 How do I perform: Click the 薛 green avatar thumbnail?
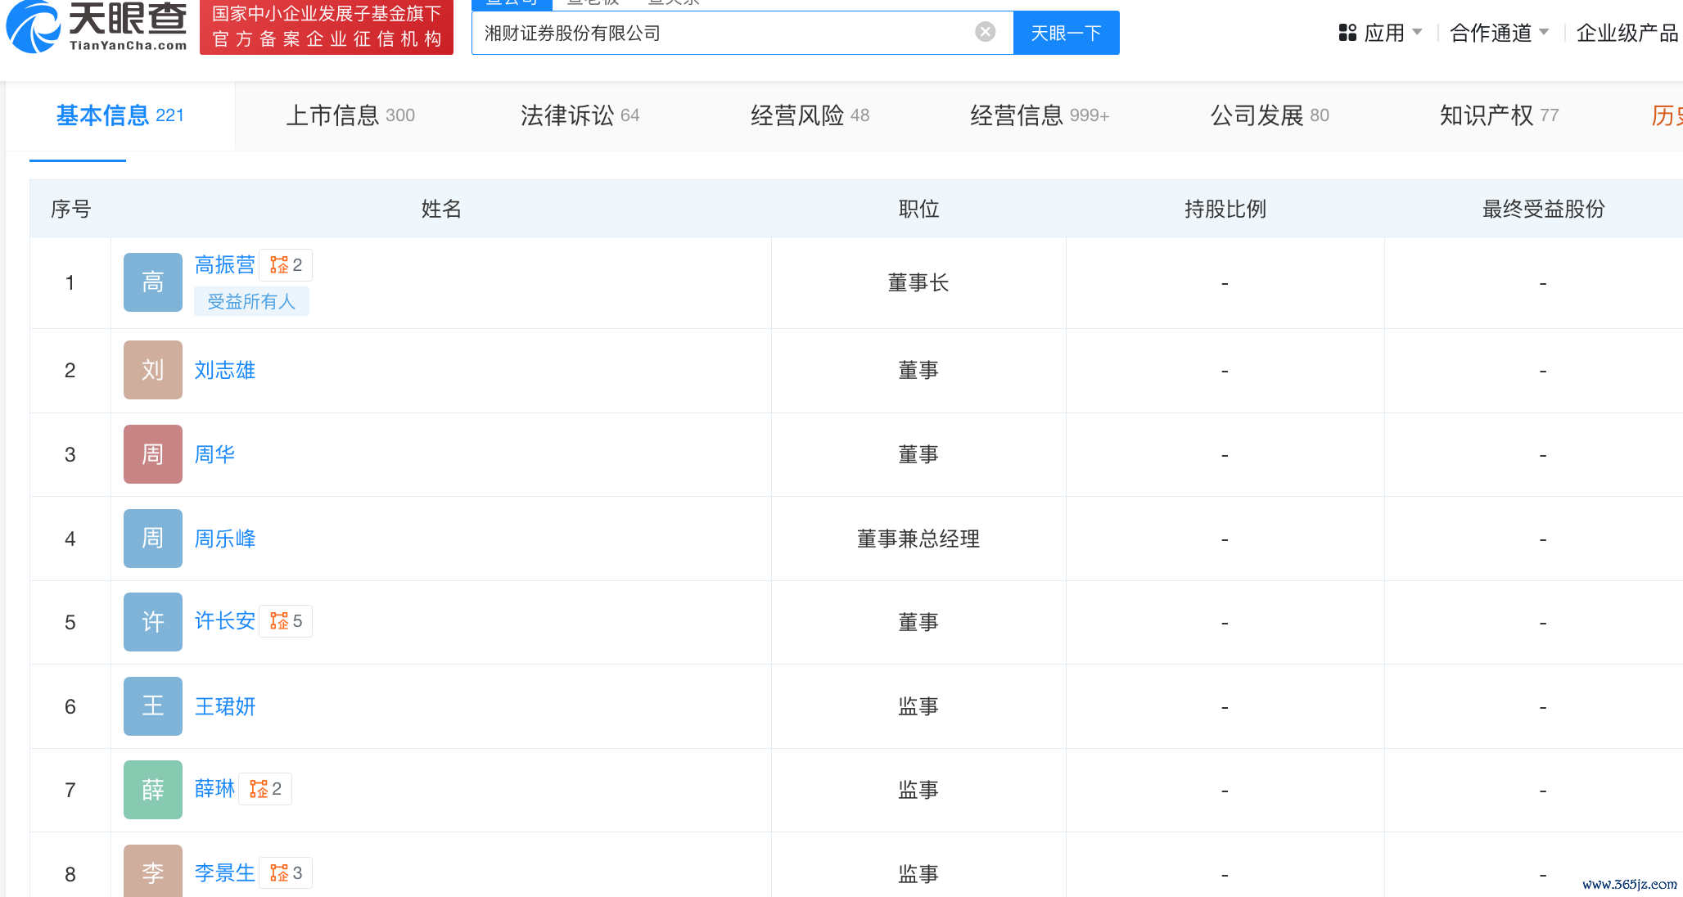[x=153, y=790]
